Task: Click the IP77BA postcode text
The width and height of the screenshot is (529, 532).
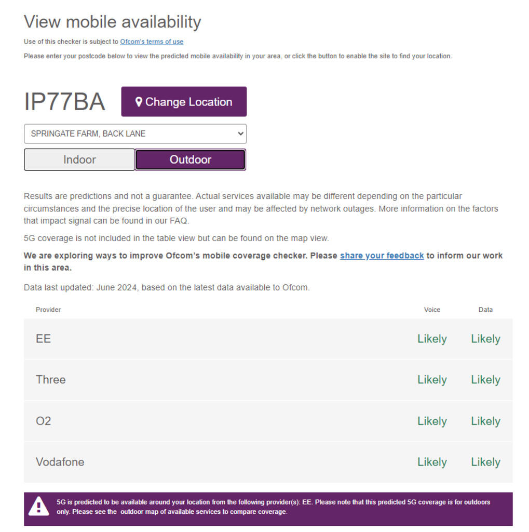Action: 64,102
